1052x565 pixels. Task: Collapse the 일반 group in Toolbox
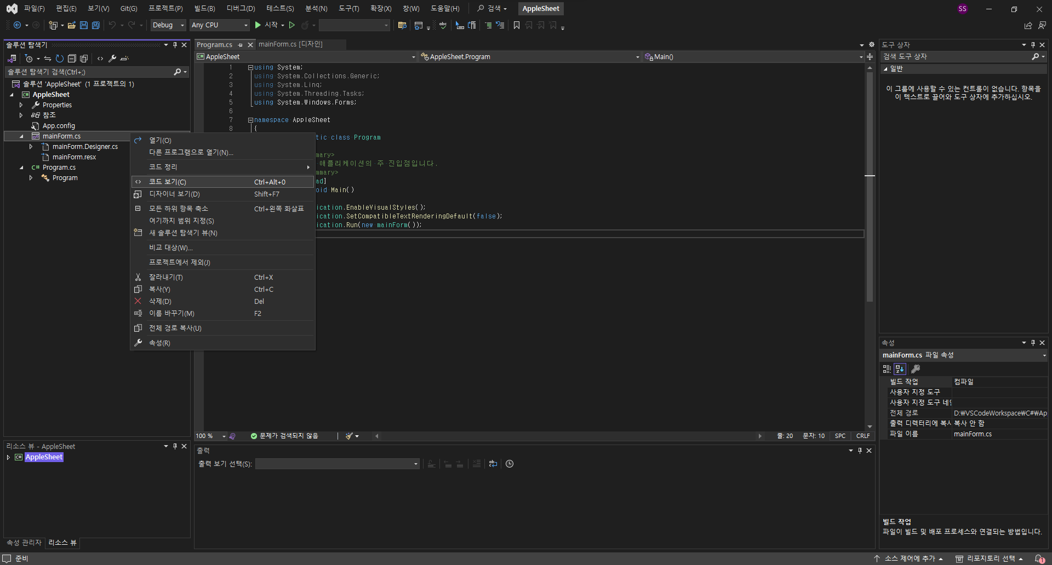[x=885, y=69]
